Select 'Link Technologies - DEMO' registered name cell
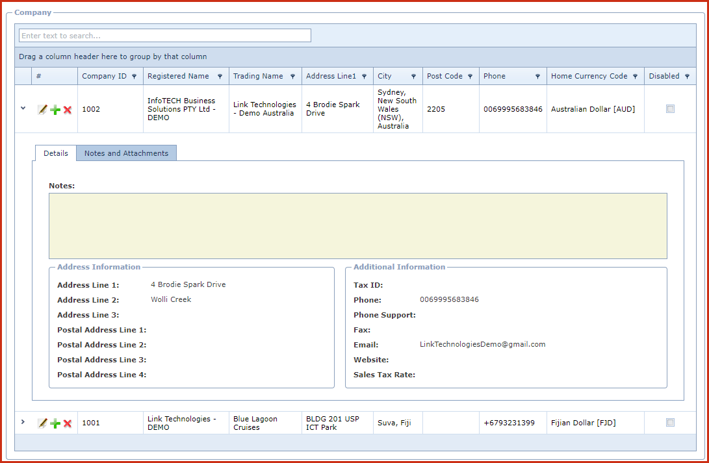Screen dimensions: 709x463 tap(187, 423)
